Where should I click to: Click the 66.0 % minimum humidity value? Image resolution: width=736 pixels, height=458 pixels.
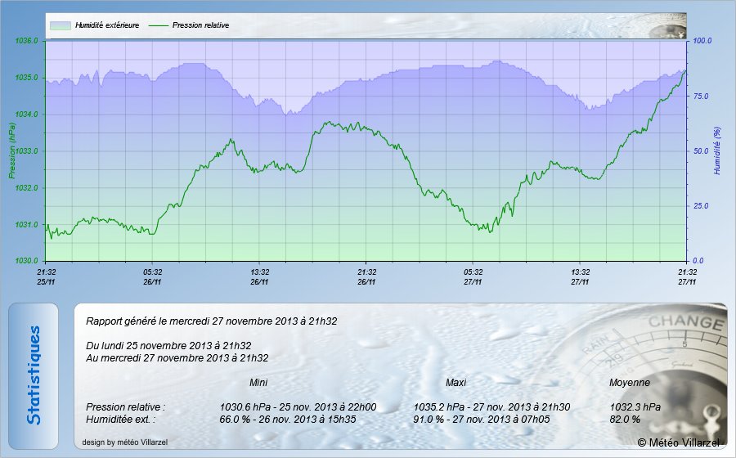point(237,420)
